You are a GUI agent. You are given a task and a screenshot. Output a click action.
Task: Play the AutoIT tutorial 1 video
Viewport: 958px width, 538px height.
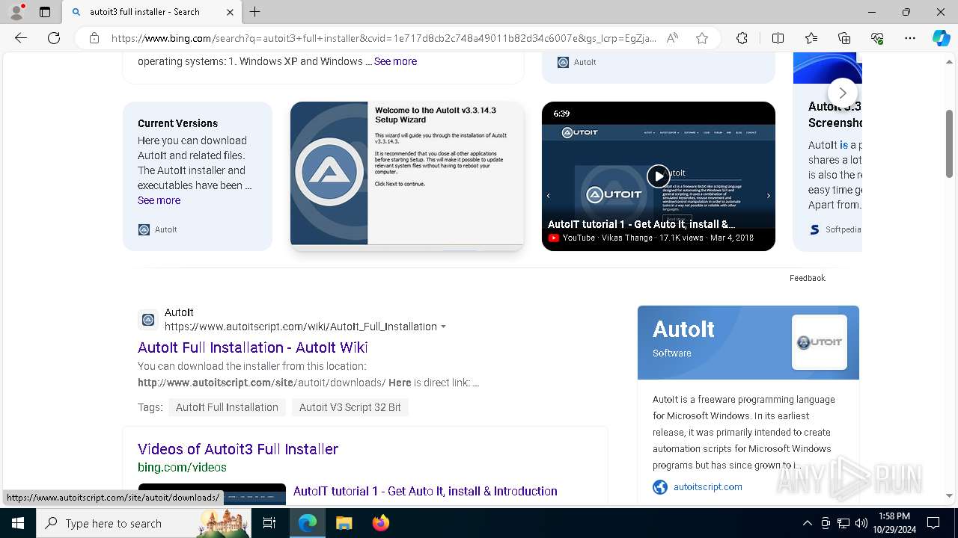pos(658,176)
